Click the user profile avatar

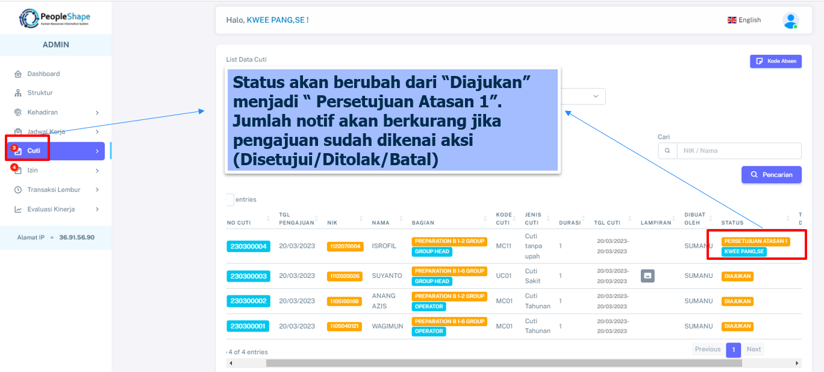(790, 20)
